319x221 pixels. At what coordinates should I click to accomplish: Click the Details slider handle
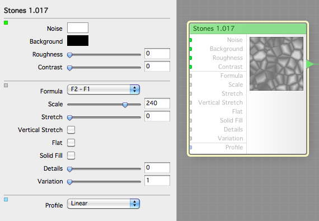coord(69,169)
